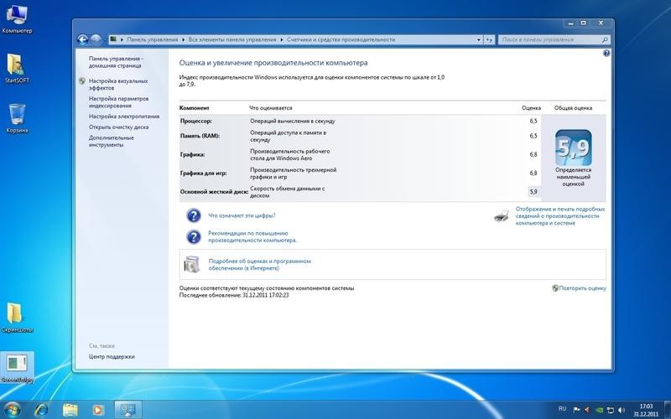Open 'Центр поддержки' link
The width and height of the screenshot is (671, 419).
click(x=112, y=357)
